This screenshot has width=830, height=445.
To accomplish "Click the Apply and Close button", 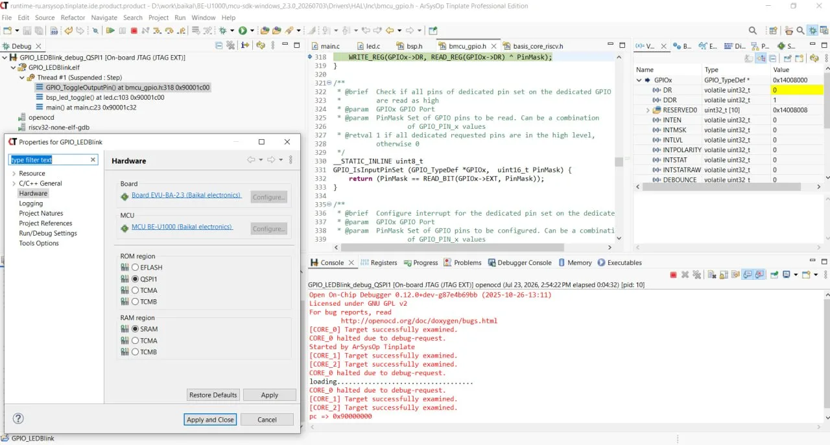I will pyautogui.click(x=210, y=420).
